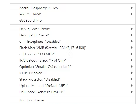Select Get Board Info

pos(72,20)
